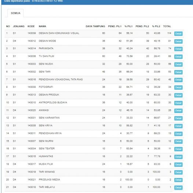Select the Humanitas program name cell
Viewport: 193px width, 193px height.
[46, 156]
